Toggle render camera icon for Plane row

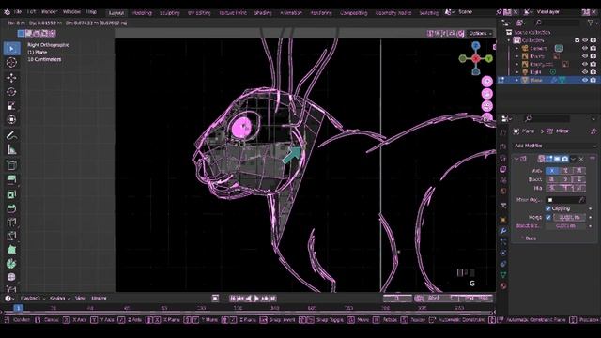pyautogui.click(x=593, y=80)
